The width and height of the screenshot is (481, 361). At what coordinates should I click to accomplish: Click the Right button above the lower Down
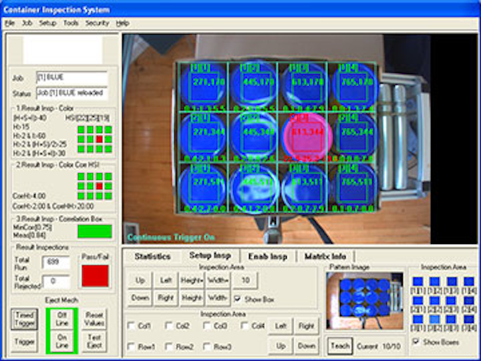click(x=306, y=326)
